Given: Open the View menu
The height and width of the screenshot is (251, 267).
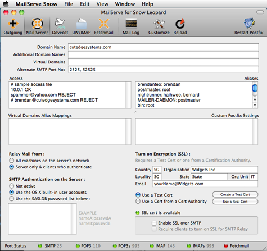Looking at the screenshot, I should [x=102, y=4].
